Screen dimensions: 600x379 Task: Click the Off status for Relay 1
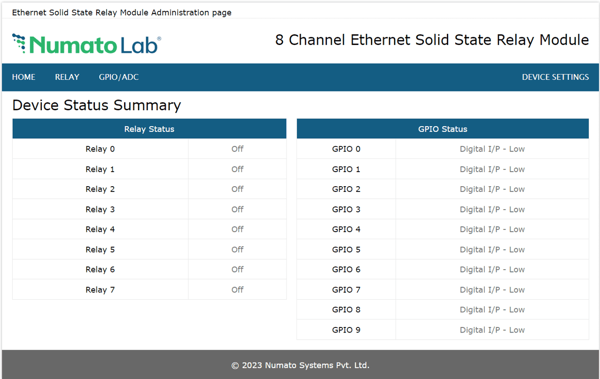click(237, 169)
